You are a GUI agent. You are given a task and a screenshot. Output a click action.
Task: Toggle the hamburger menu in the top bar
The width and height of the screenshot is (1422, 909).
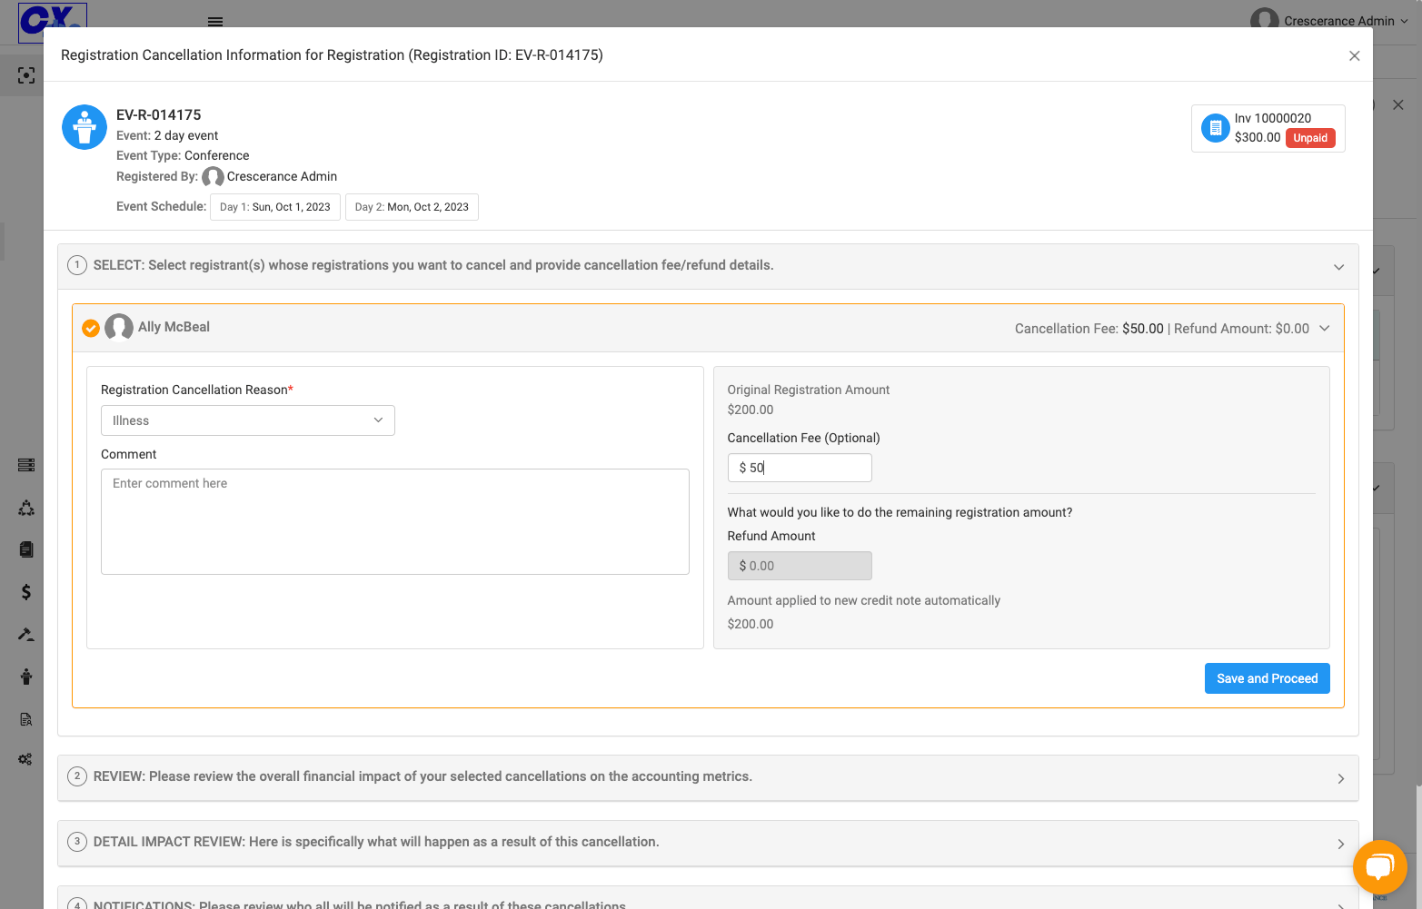215,21
